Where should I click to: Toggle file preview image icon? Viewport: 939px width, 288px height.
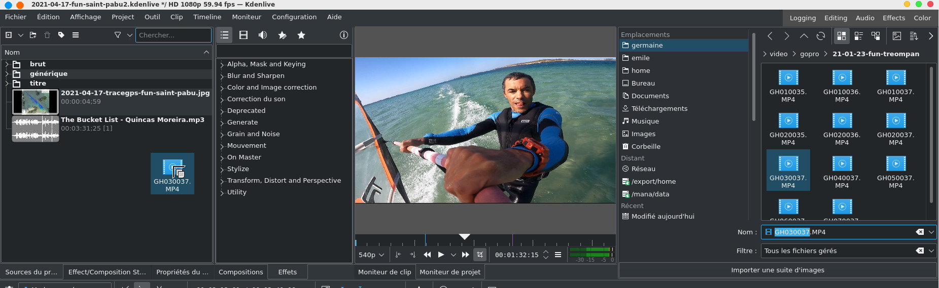coord(897,36)
